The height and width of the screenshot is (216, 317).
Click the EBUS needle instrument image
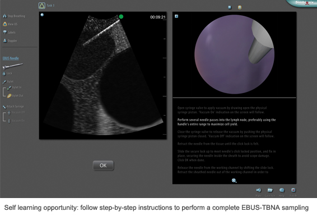click(12, 66)
